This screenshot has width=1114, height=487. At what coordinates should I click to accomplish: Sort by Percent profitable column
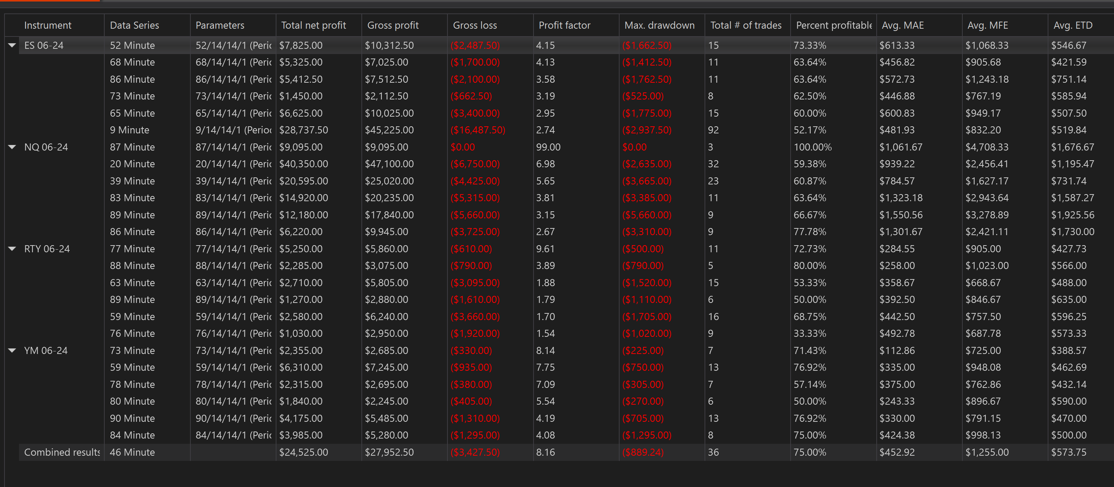(833, 25)
